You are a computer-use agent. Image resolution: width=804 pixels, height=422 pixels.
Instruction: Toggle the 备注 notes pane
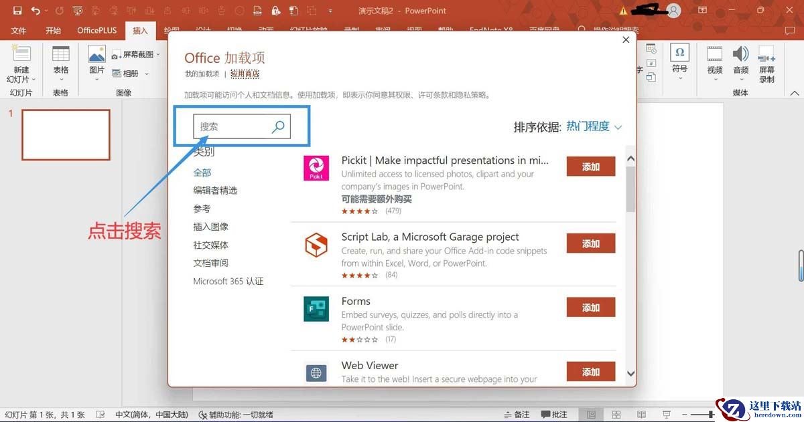(517, 415)
